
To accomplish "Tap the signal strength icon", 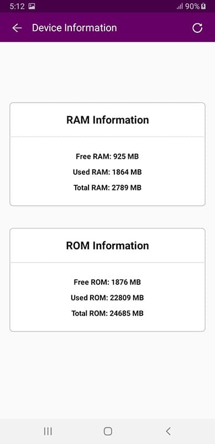I will pos(180,6).
